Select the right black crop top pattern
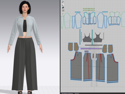Image resolution: width=125 pixels, height=94 pixels. (x=98, y=38)
